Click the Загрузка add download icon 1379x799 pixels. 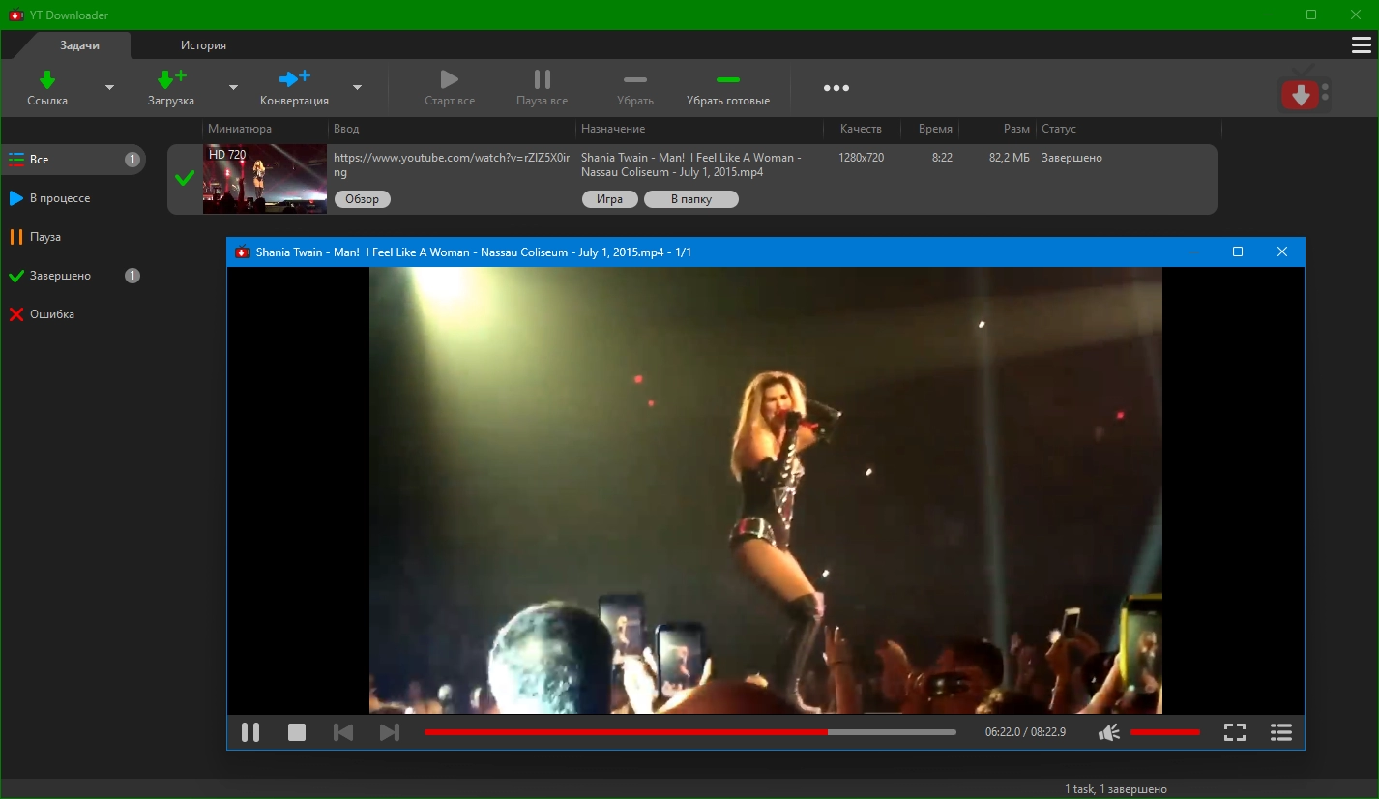tap(171, 79)
